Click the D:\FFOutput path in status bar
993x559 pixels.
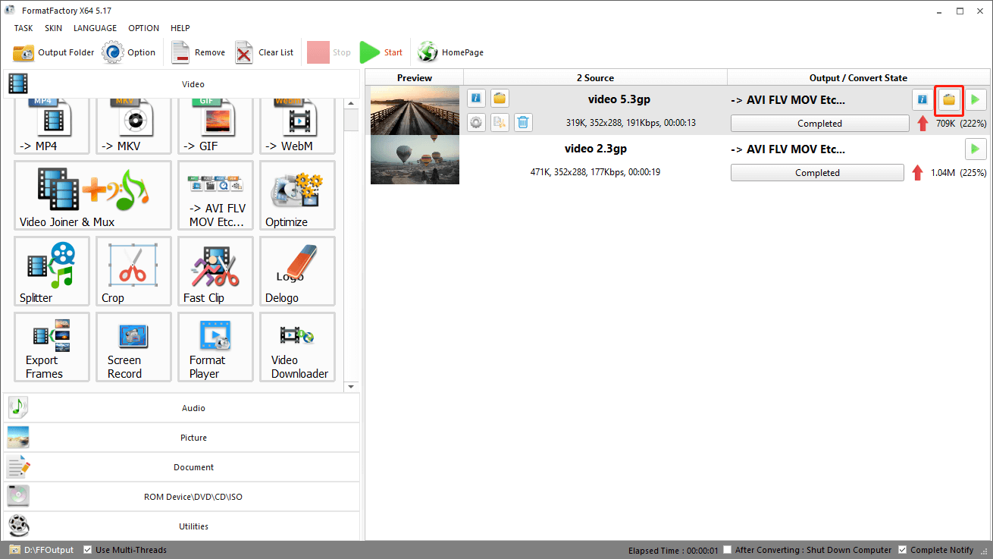tap(49, 550)
